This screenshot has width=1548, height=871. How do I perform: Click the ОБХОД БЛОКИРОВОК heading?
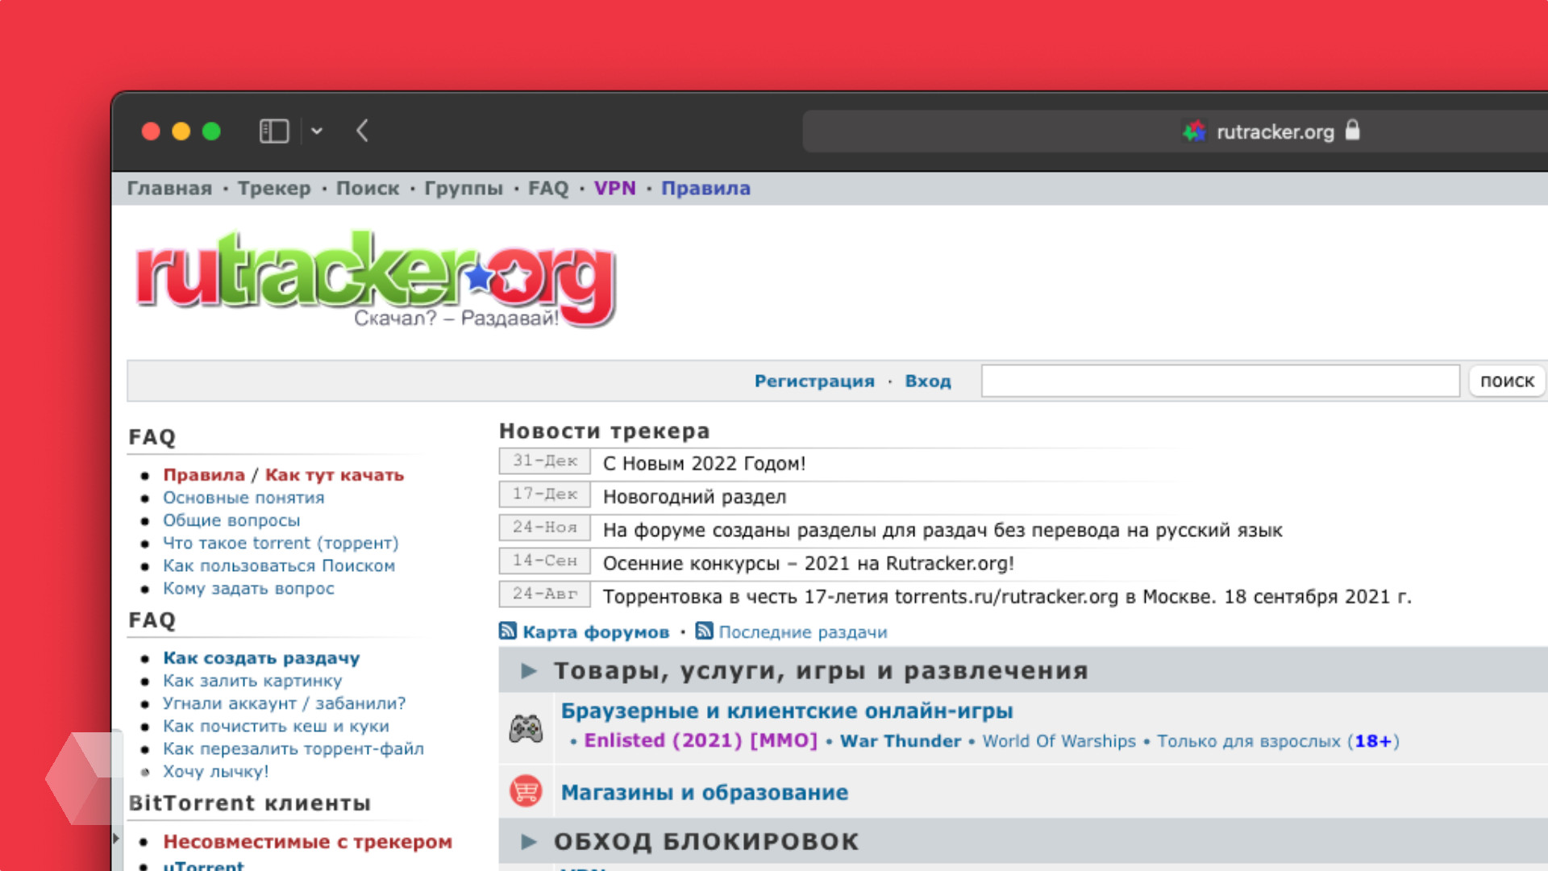point(706,841)
